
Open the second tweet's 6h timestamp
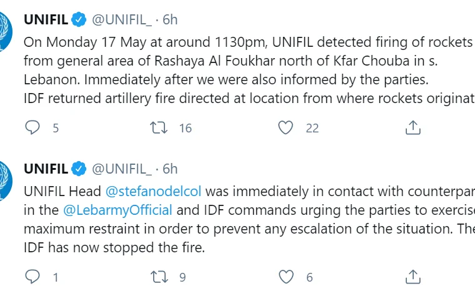click(x=170, y=169)
